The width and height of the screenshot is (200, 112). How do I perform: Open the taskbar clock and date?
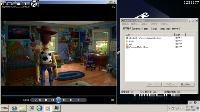[190, 108]
